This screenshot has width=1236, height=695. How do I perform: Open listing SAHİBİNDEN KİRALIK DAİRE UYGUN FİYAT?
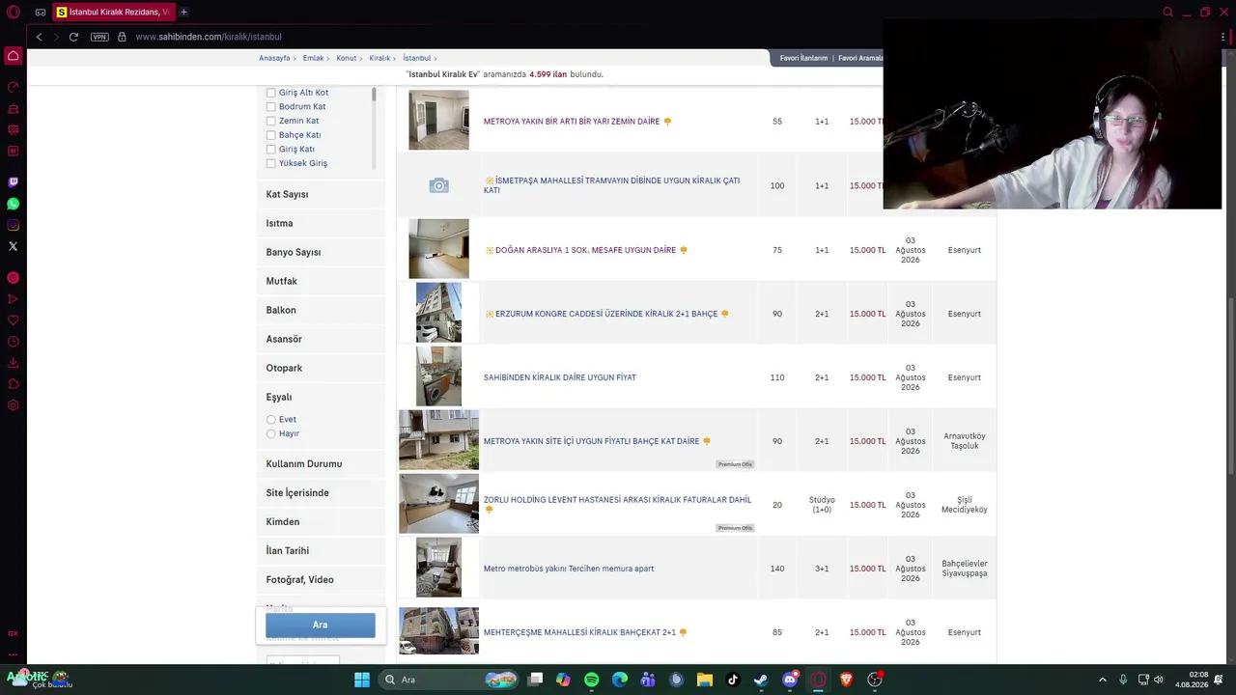(560, 377)
